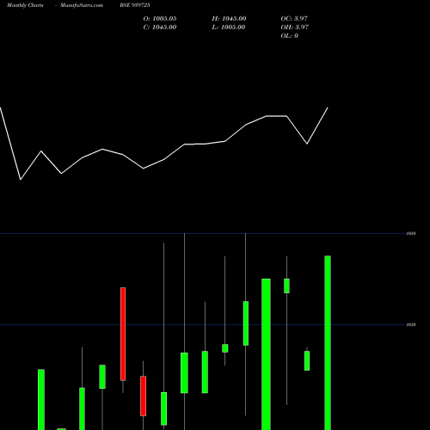430x430 pixels.
Task: Click the "OC: 3.97" reading
Action: click(x=294, y=19)
